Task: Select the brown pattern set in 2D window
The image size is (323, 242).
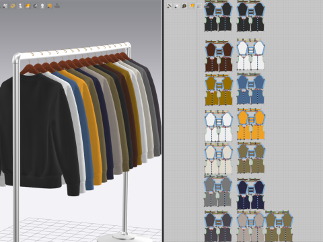Action: (219, 56)
